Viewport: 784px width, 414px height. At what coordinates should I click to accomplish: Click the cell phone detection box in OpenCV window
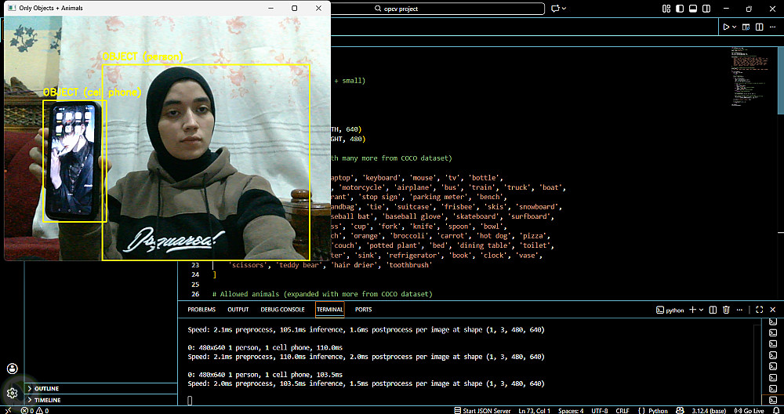tap(74, 161)
